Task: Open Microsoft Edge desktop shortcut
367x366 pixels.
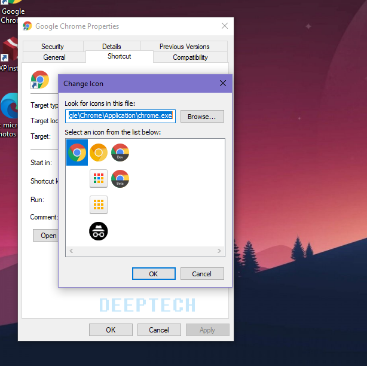Action: coord(10,106)
